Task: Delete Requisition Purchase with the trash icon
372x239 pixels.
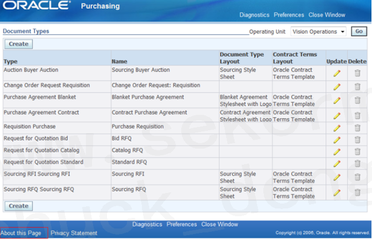Action: 358,128
